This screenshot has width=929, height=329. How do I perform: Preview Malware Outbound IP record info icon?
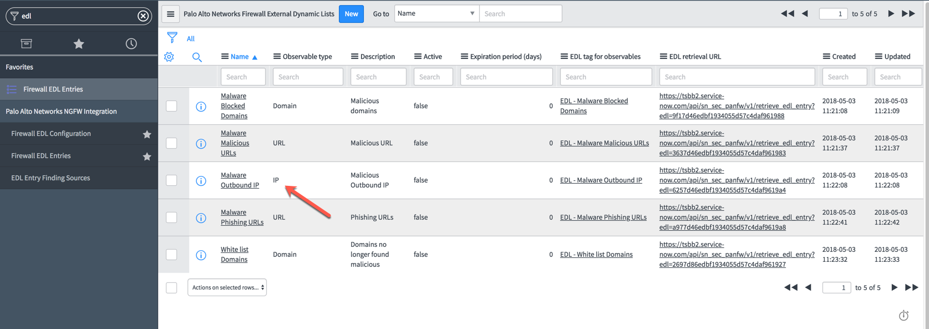tap(201, 180)
